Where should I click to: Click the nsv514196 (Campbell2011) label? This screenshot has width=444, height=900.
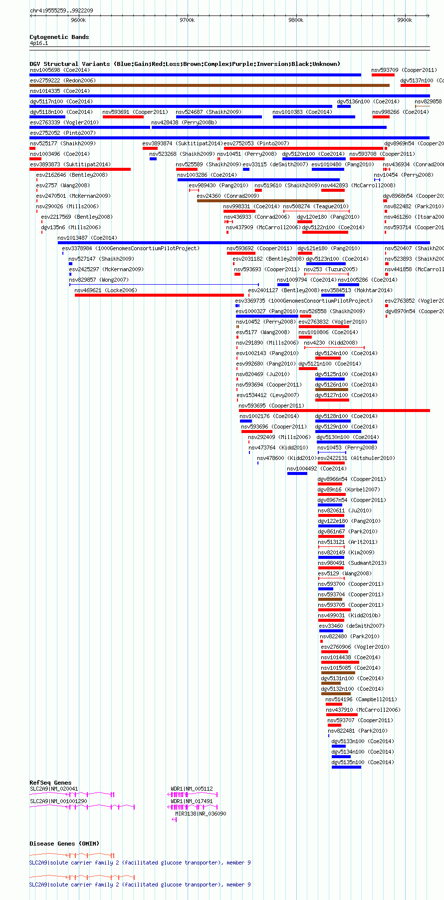[361, 699]
